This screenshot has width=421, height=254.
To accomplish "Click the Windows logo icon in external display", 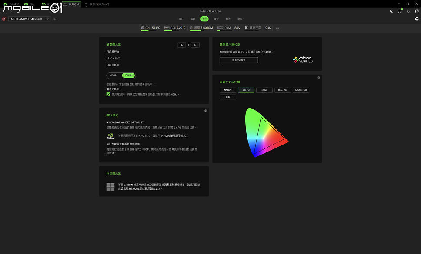I will [110, 187].
